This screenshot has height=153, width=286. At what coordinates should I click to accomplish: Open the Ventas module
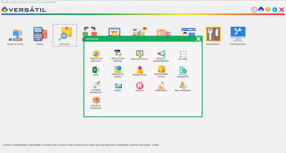click(40, 36)
